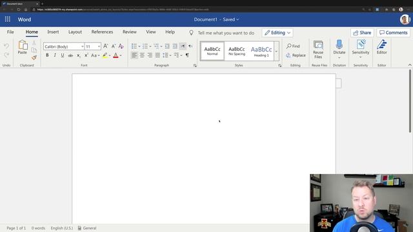The height and width of the screenshot is (232, 413).
Task: Apply the No Spacing style
Action: 237,51
